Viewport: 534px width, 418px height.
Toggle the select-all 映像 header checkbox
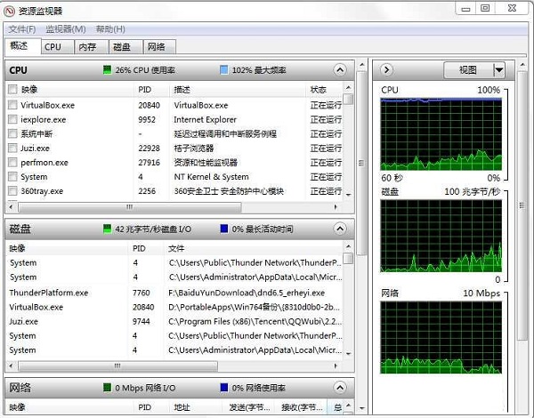pos(12,90)
